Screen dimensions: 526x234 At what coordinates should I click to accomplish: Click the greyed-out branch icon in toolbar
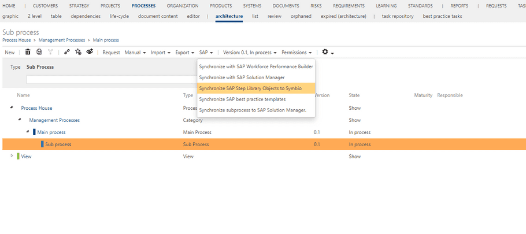coord(50,52)
